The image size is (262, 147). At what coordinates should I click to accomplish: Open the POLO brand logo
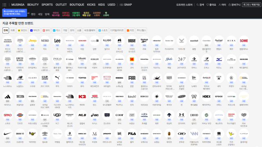[x=57, y=59]
